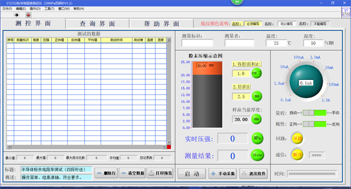Click the yellow 开路 loop indicator
The height and width of the screenshot is (189, 351).
click(x=297, y=139)
